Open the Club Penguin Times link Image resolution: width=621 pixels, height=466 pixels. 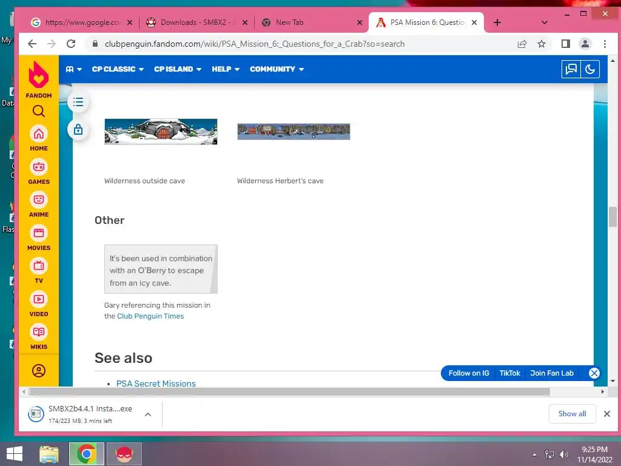[150, 316]
